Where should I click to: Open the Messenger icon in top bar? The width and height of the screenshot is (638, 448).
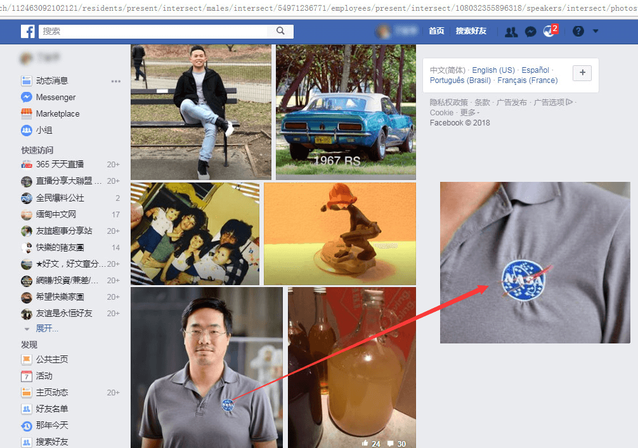pyautogui.click(x=531, y=32)
